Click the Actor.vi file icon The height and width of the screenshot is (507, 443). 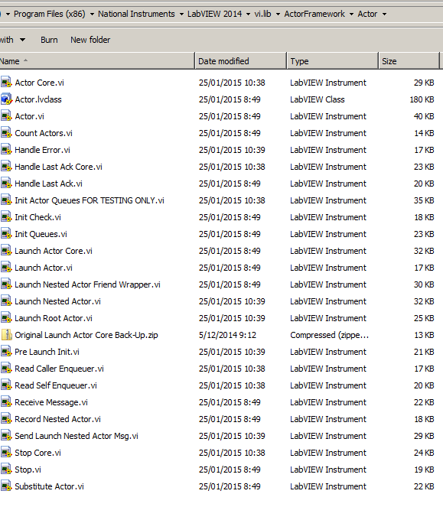(x=6, y=116)
